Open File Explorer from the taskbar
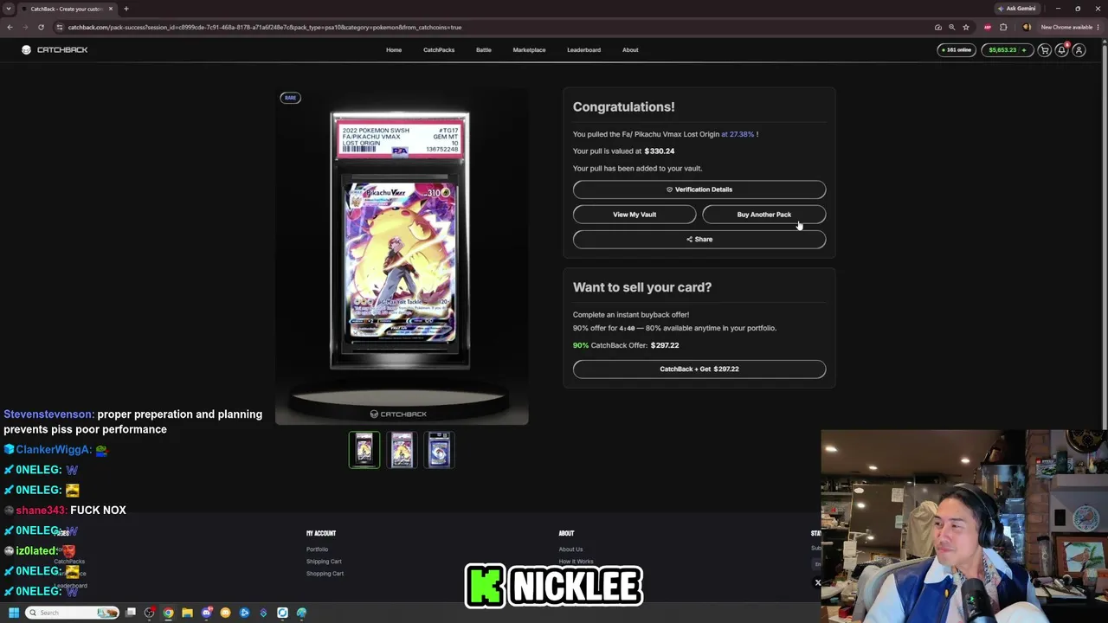The height and width of the screenshot is (623, 1108). 187,613
